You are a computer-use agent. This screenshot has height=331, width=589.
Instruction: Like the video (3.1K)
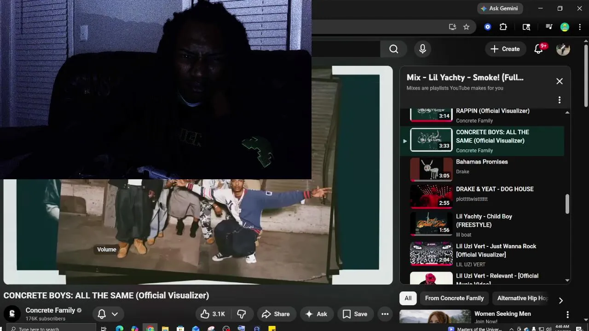tap(213, 314)
